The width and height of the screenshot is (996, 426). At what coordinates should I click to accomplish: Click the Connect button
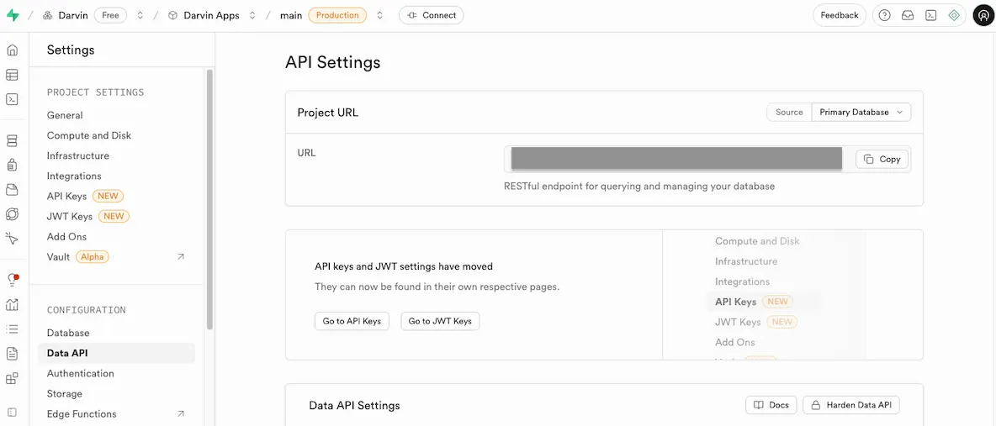pos(432,15)
